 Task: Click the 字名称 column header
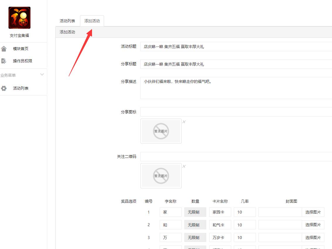pyautogui.click(x=171, y=201)
